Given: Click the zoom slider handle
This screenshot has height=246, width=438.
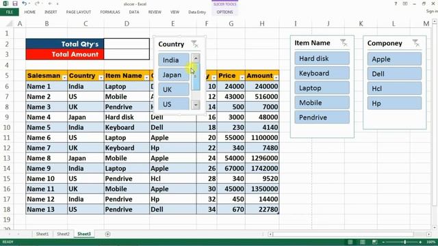Looking at the screenshot, I should (x=404, y=242).
